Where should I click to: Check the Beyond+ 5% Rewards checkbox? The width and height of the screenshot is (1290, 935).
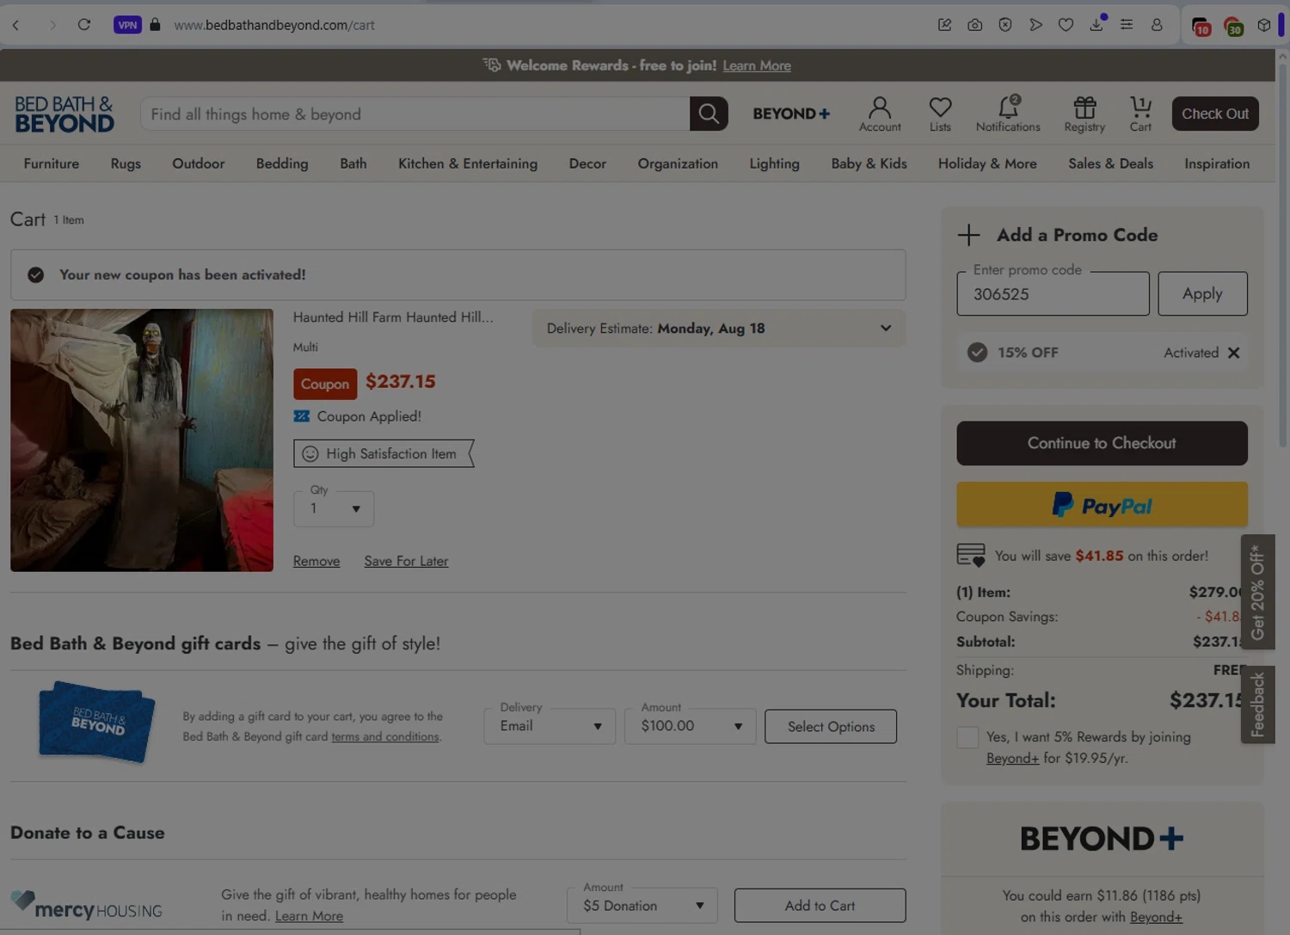(967, 737)
